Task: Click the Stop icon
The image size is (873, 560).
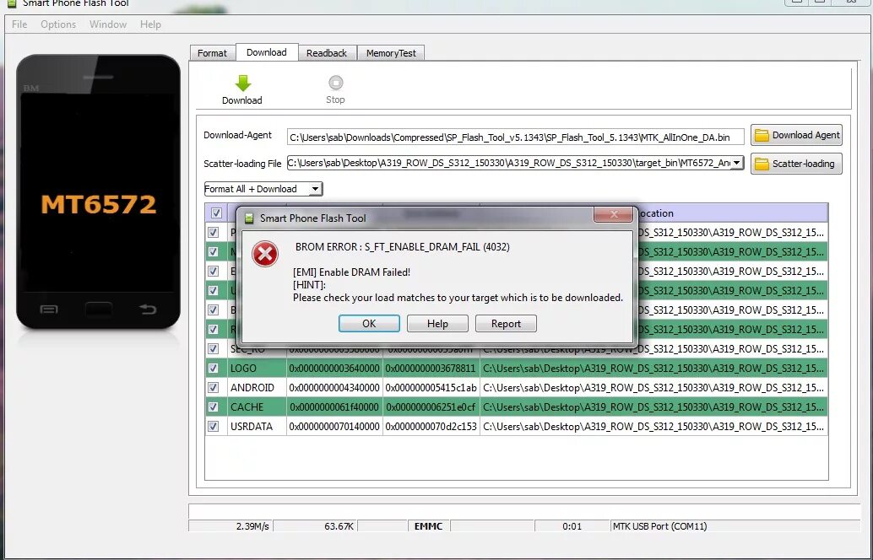Action: point(336,83)
